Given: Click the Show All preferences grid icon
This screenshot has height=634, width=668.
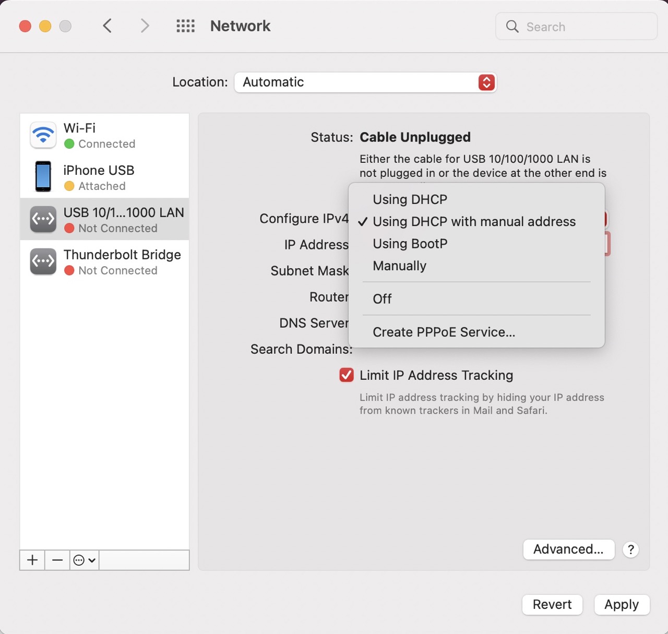Looking at the screenshot, I should pos(185,26).
